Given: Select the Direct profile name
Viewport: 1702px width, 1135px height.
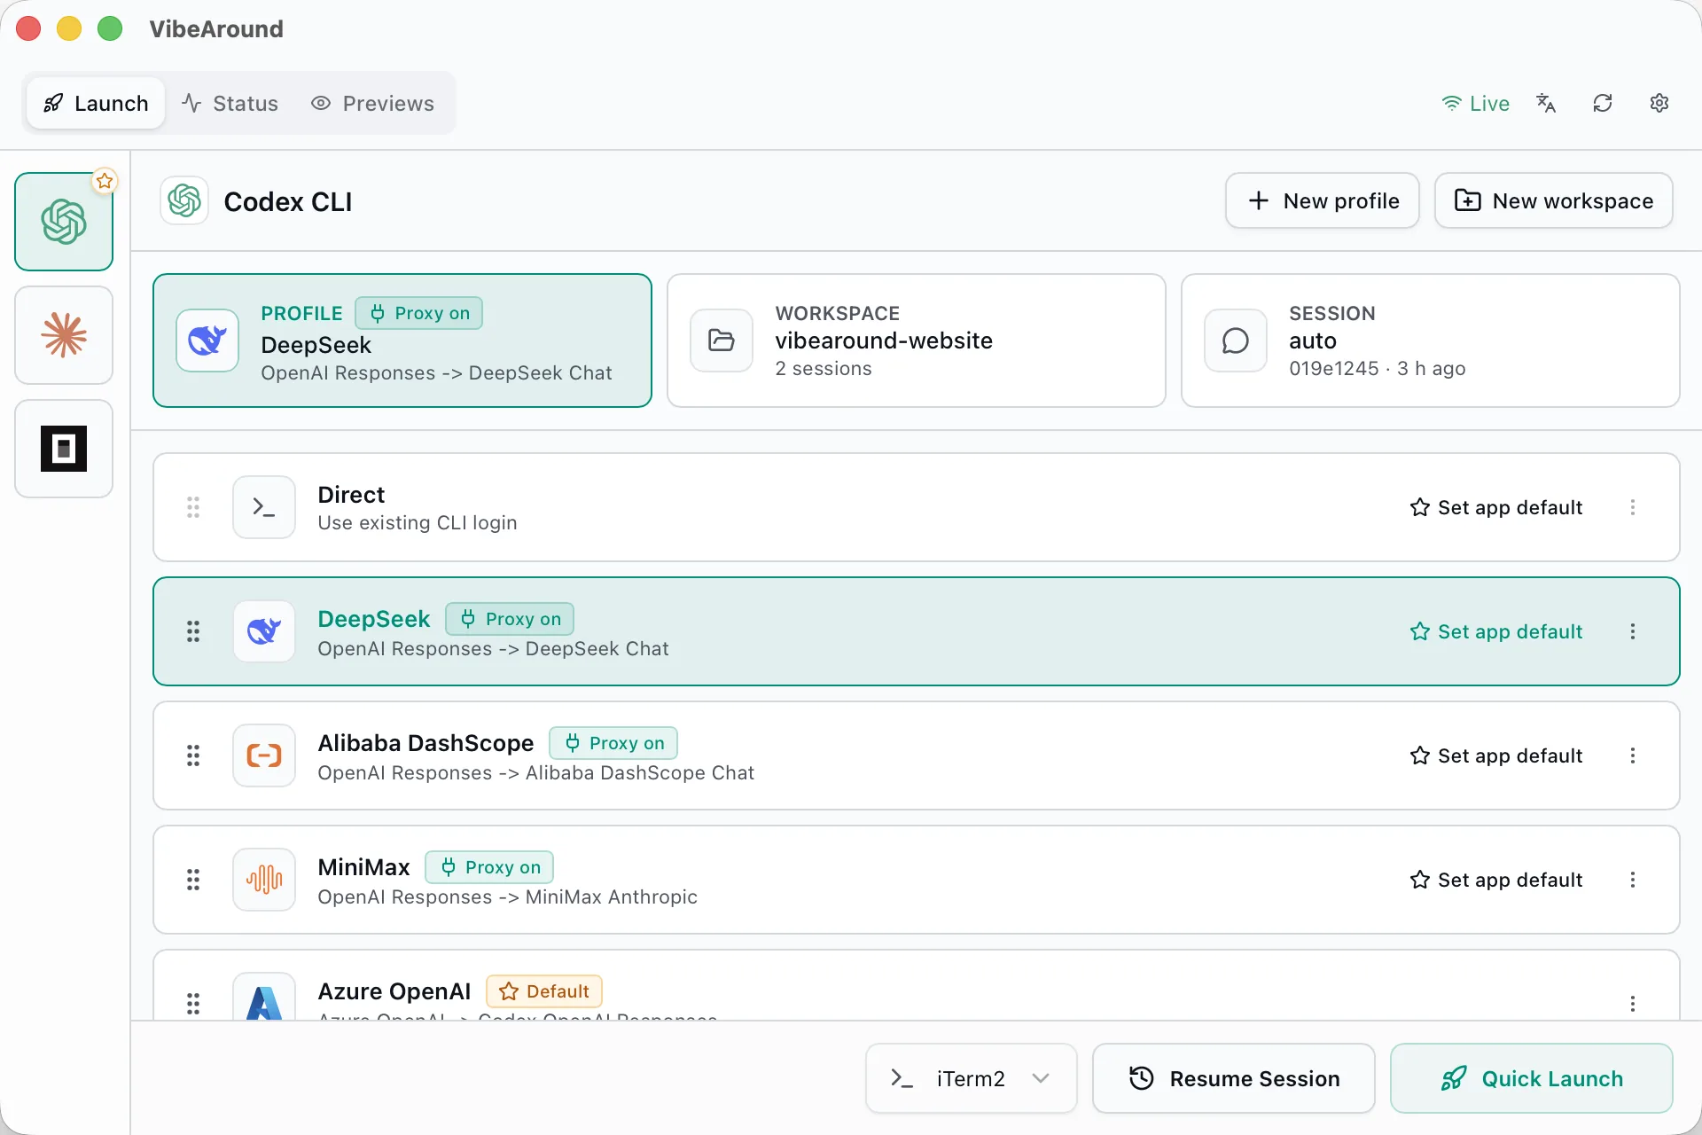Looking at the screenshot, I should point(351,495).
